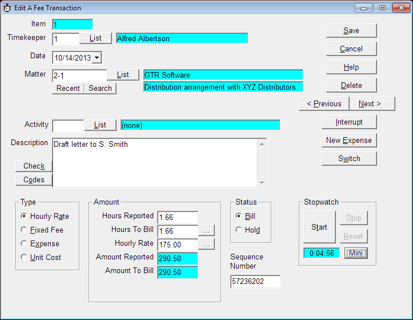Screen dimensions: 413x320
Task: Click the GTR Software client field
Action: click(x=223, y=75)
